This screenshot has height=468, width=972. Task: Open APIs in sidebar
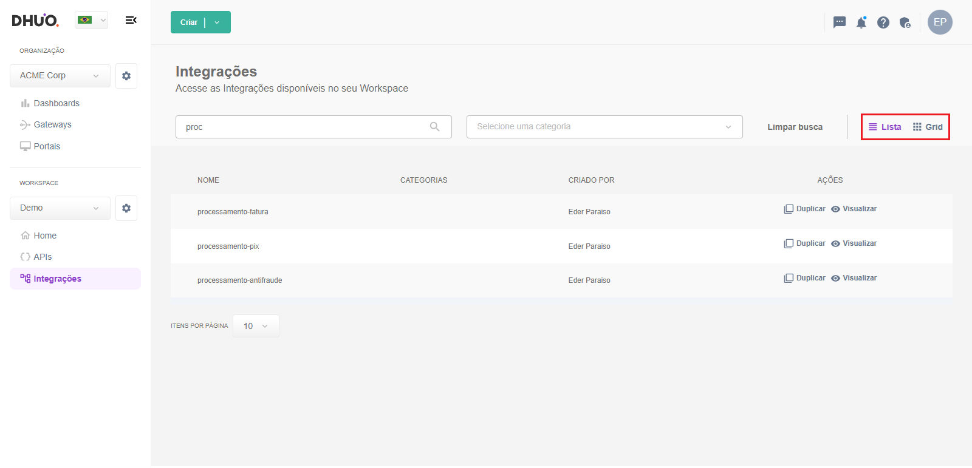click(x=36, y=257)
